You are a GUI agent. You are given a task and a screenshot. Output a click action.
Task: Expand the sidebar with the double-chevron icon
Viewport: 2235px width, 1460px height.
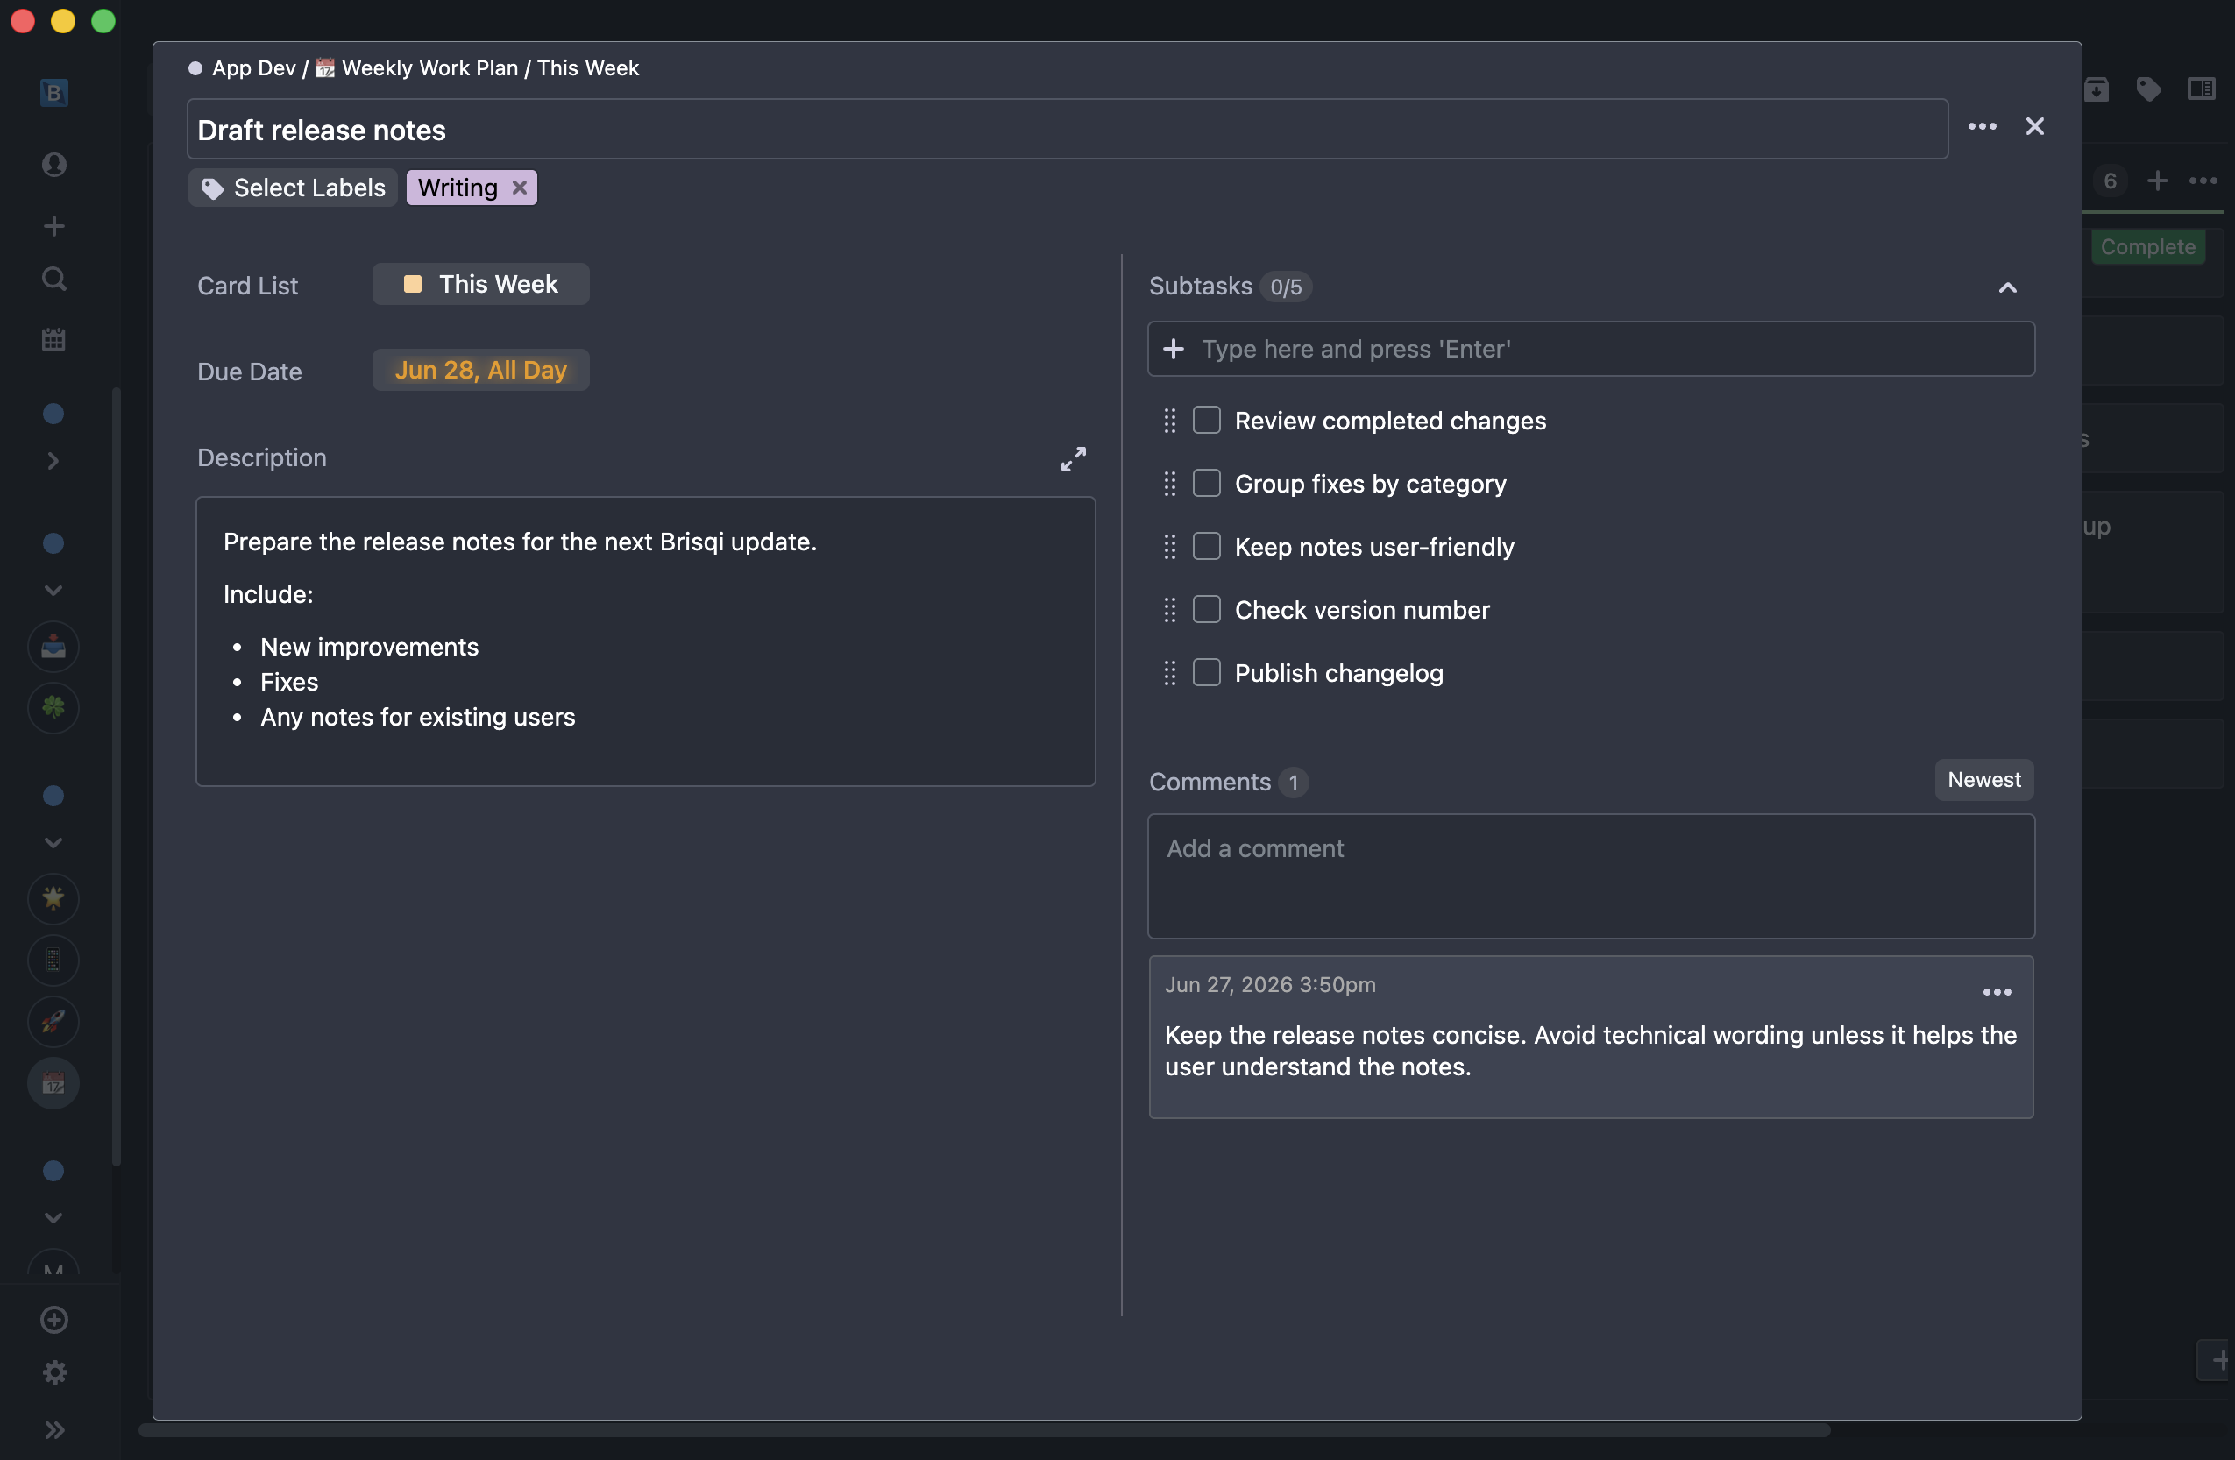(54, 1429)
